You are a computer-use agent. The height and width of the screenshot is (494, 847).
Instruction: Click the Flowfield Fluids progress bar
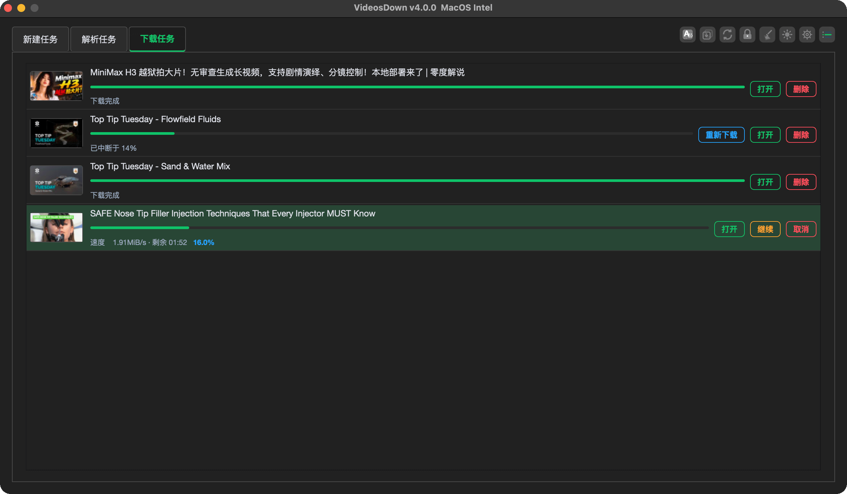tap(392, 133)
